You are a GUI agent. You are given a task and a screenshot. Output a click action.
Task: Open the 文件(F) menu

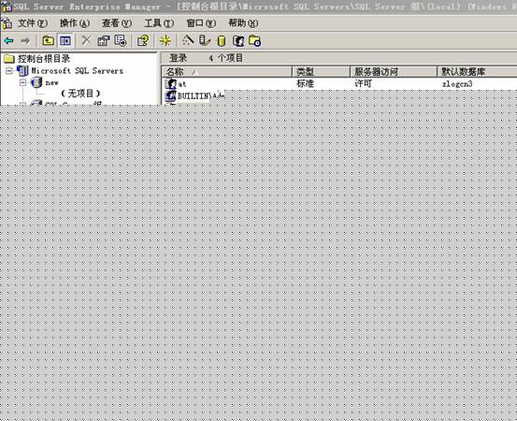click(33, 23)
